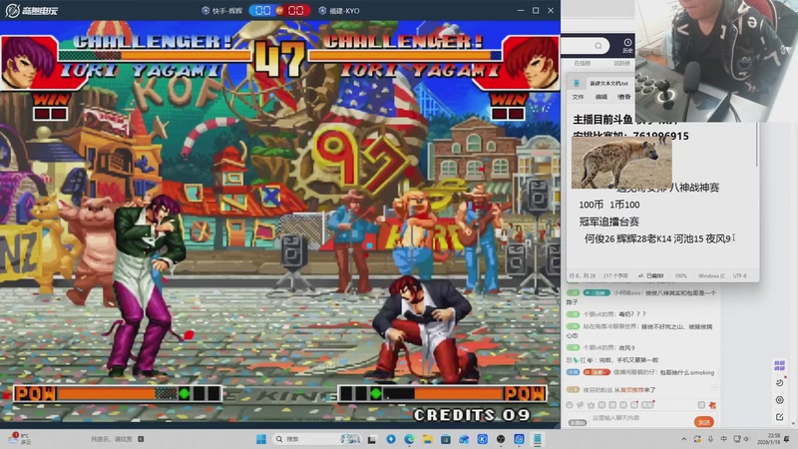Click the 首页推荐 link in chat message
Image resolution: width=798 pixels, height=449 pixels.
(631, 390)
